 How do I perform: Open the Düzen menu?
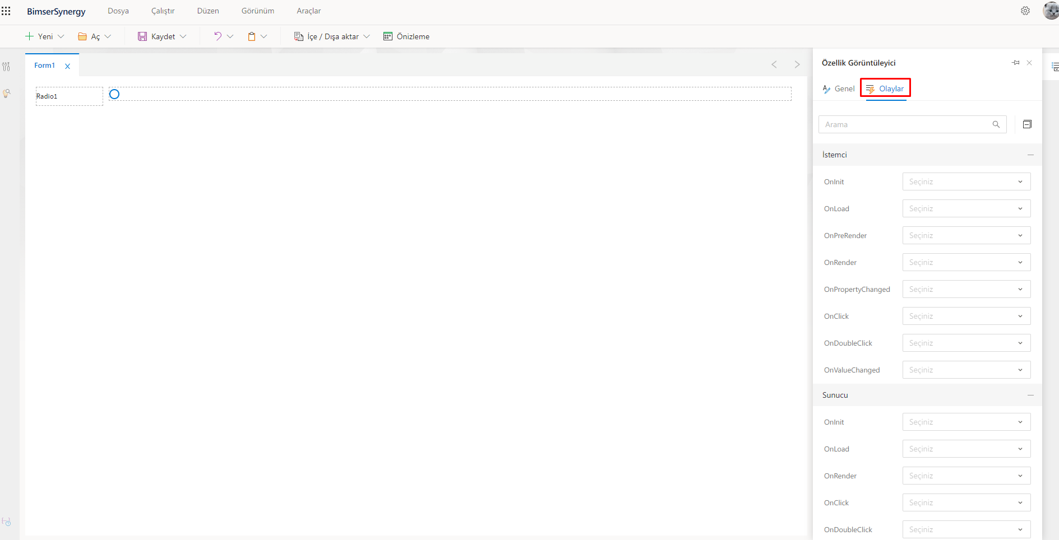click(208, 11)
